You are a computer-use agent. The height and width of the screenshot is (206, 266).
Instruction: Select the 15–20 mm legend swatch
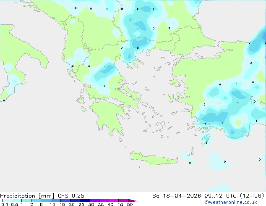[65, 201]
